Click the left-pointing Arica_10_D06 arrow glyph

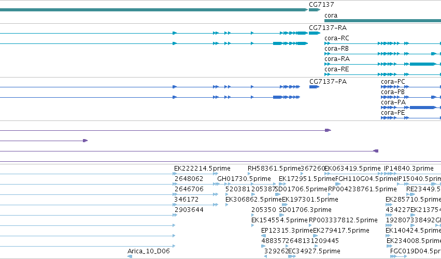130,256
